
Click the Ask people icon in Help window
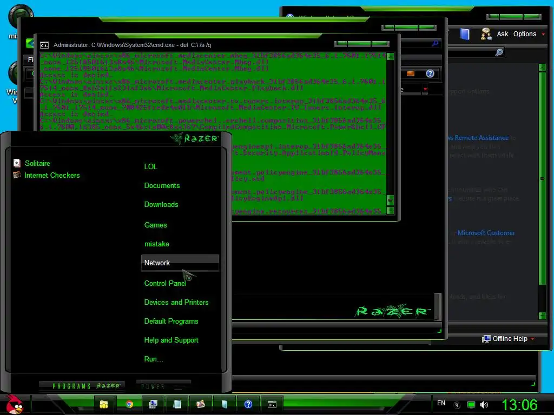[486, 34]
